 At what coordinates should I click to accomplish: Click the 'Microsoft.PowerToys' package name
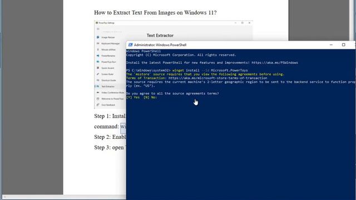pos(229,71)
